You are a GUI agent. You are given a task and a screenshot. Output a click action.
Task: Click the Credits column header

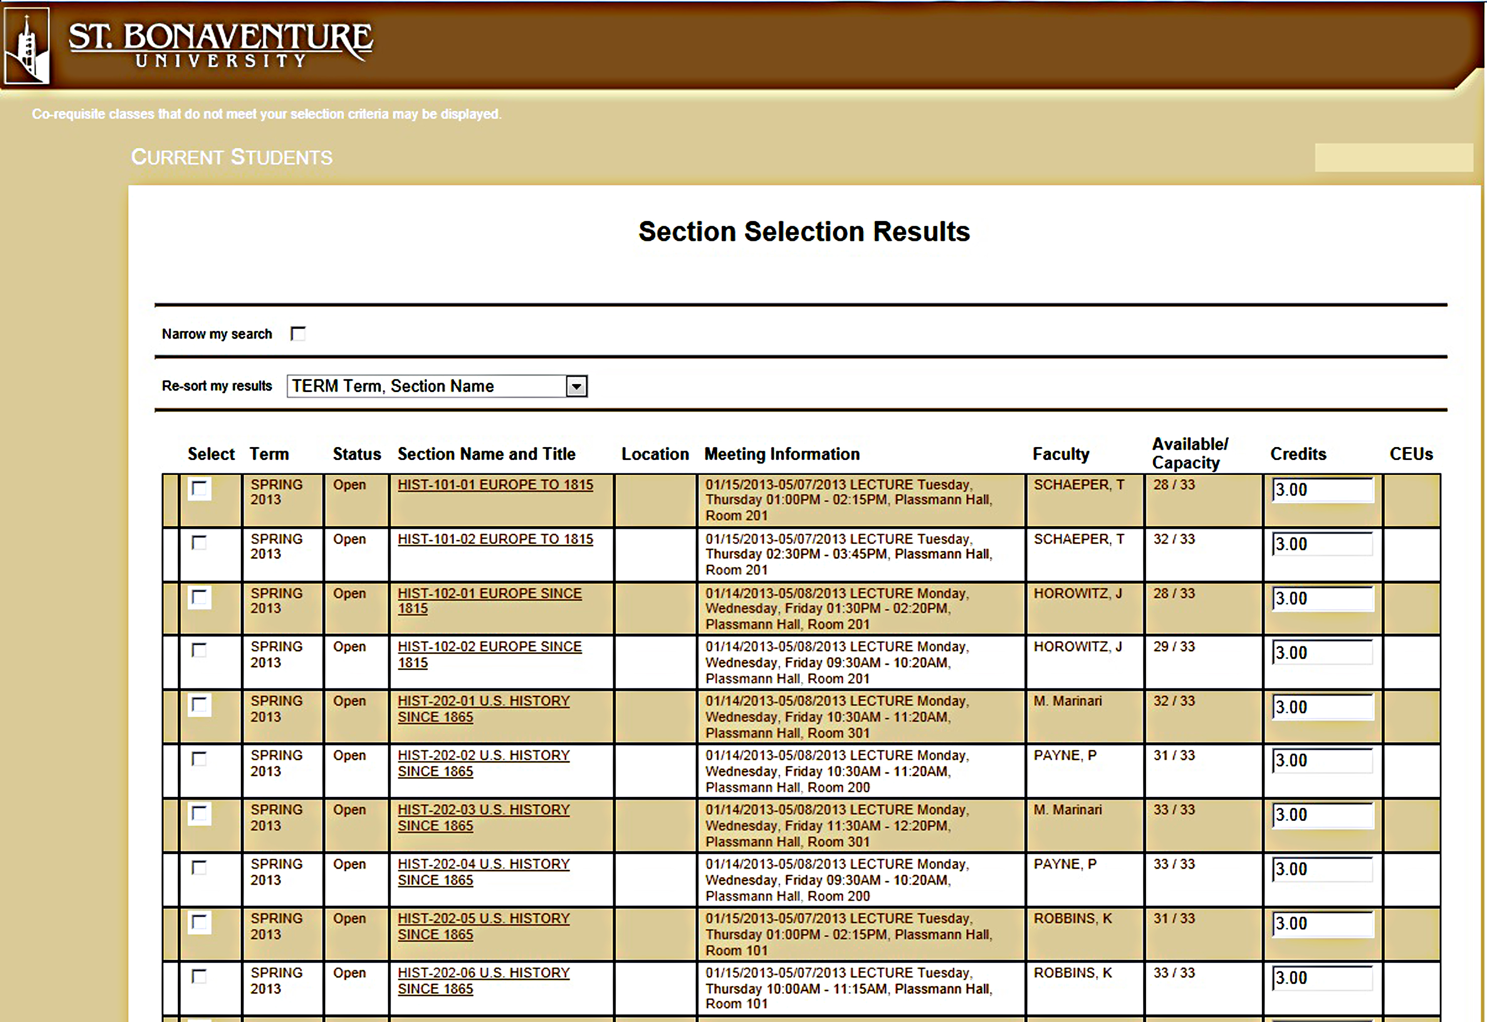tap(1298, 454)
